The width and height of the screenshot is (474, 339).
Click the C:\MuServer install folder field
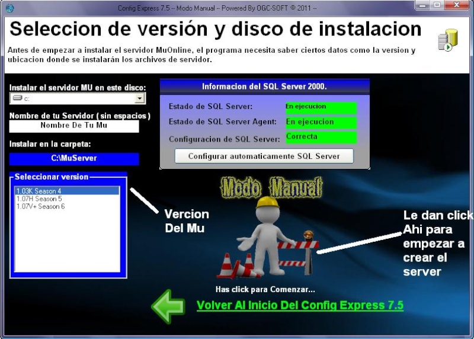click(x=74, y=158)
